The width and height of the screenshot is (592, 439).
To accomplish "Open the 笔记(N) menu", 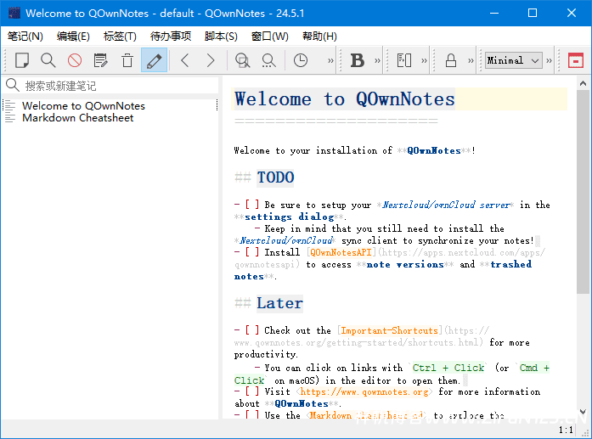I will [25, 37].
